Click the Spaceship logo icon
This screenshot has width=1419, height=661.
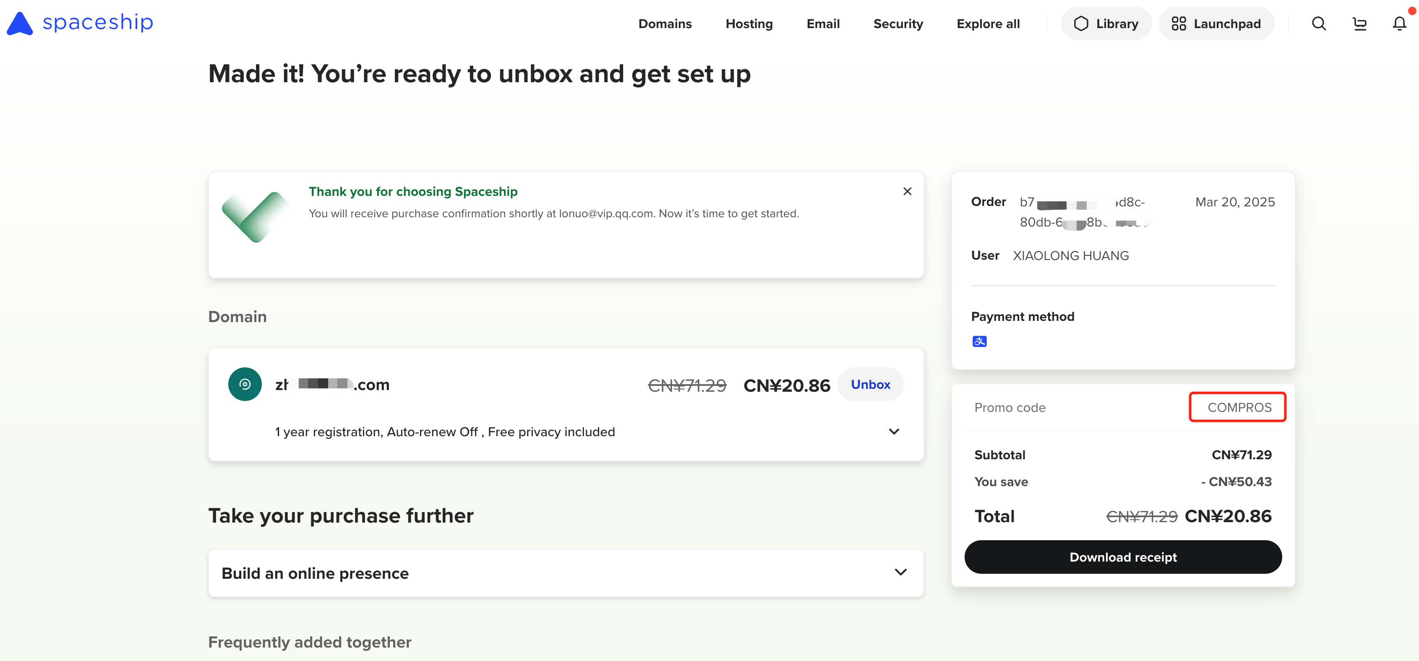(x=20, y=23)
